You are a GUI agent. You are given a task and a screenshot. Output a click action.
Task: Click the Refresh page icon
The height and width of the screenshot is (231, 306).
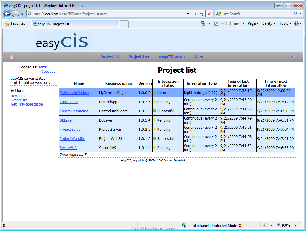(x=202, y=14)
